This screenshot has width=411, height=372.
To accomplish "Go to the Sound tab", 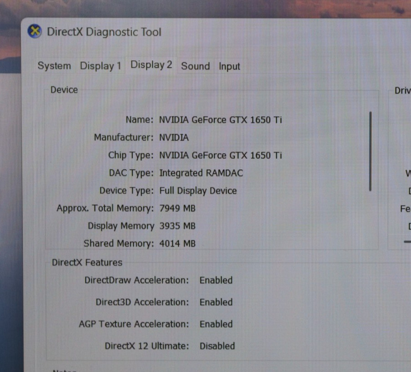I will [195, 66].
